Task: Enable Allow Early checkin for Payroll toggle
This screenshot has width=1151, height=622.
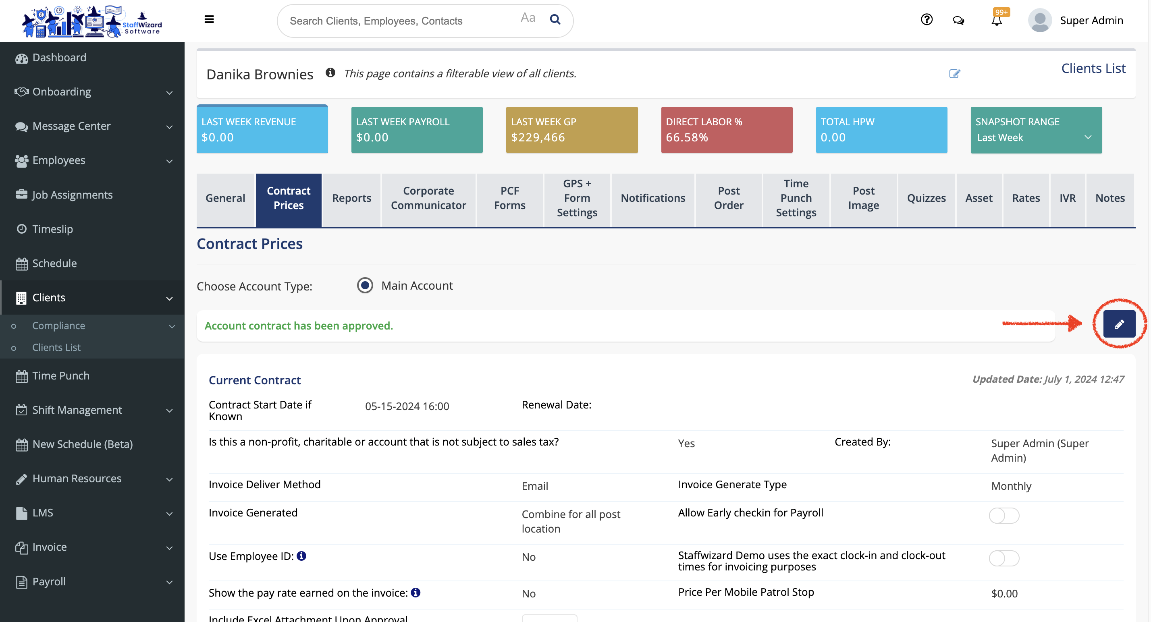Action: click(1003, 516)
